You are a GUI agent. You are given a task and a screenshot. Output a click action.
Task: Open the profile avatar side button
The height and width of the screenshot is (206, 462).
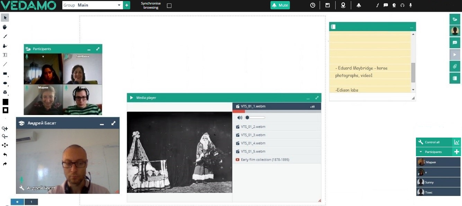point(455,31)
